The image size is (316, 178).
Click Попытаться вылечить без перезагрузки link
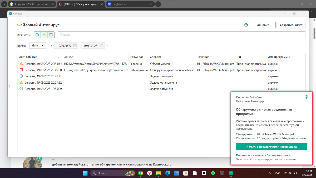[x=263, y=155]
